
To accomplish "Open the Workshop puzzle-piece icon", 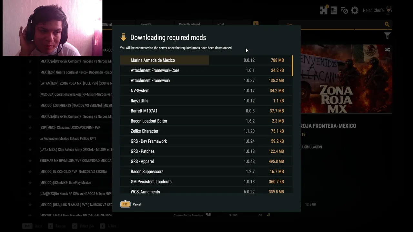I will pos(324,10).
